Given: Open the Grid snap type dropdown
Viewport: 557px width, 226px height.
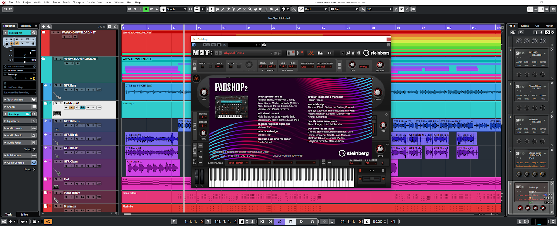Looking at the screenshot, I should 316,9.
